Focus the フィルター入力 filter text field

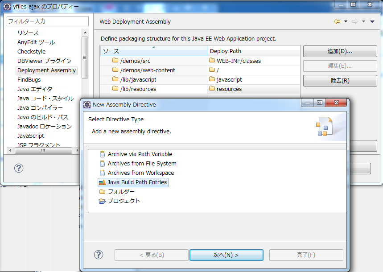pos(47,21)
